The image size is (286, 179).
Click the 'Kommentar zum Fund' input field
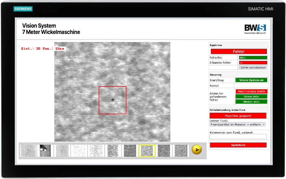[x=238, y=137]
